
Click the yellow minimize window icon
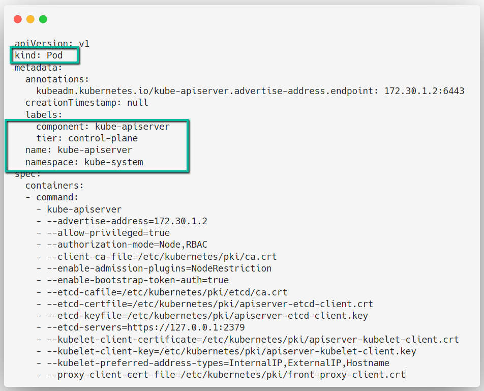pyautogui.click(x=31, y=19)
